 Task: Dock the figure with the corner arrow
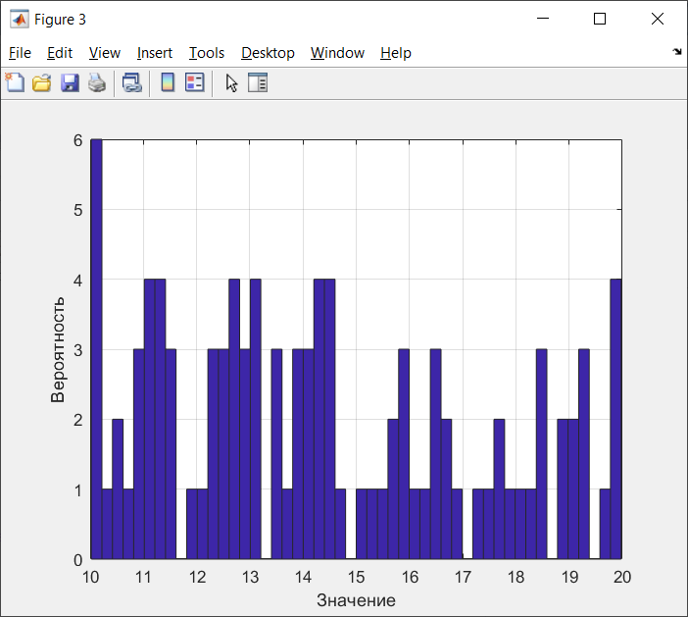click(677, 52)
